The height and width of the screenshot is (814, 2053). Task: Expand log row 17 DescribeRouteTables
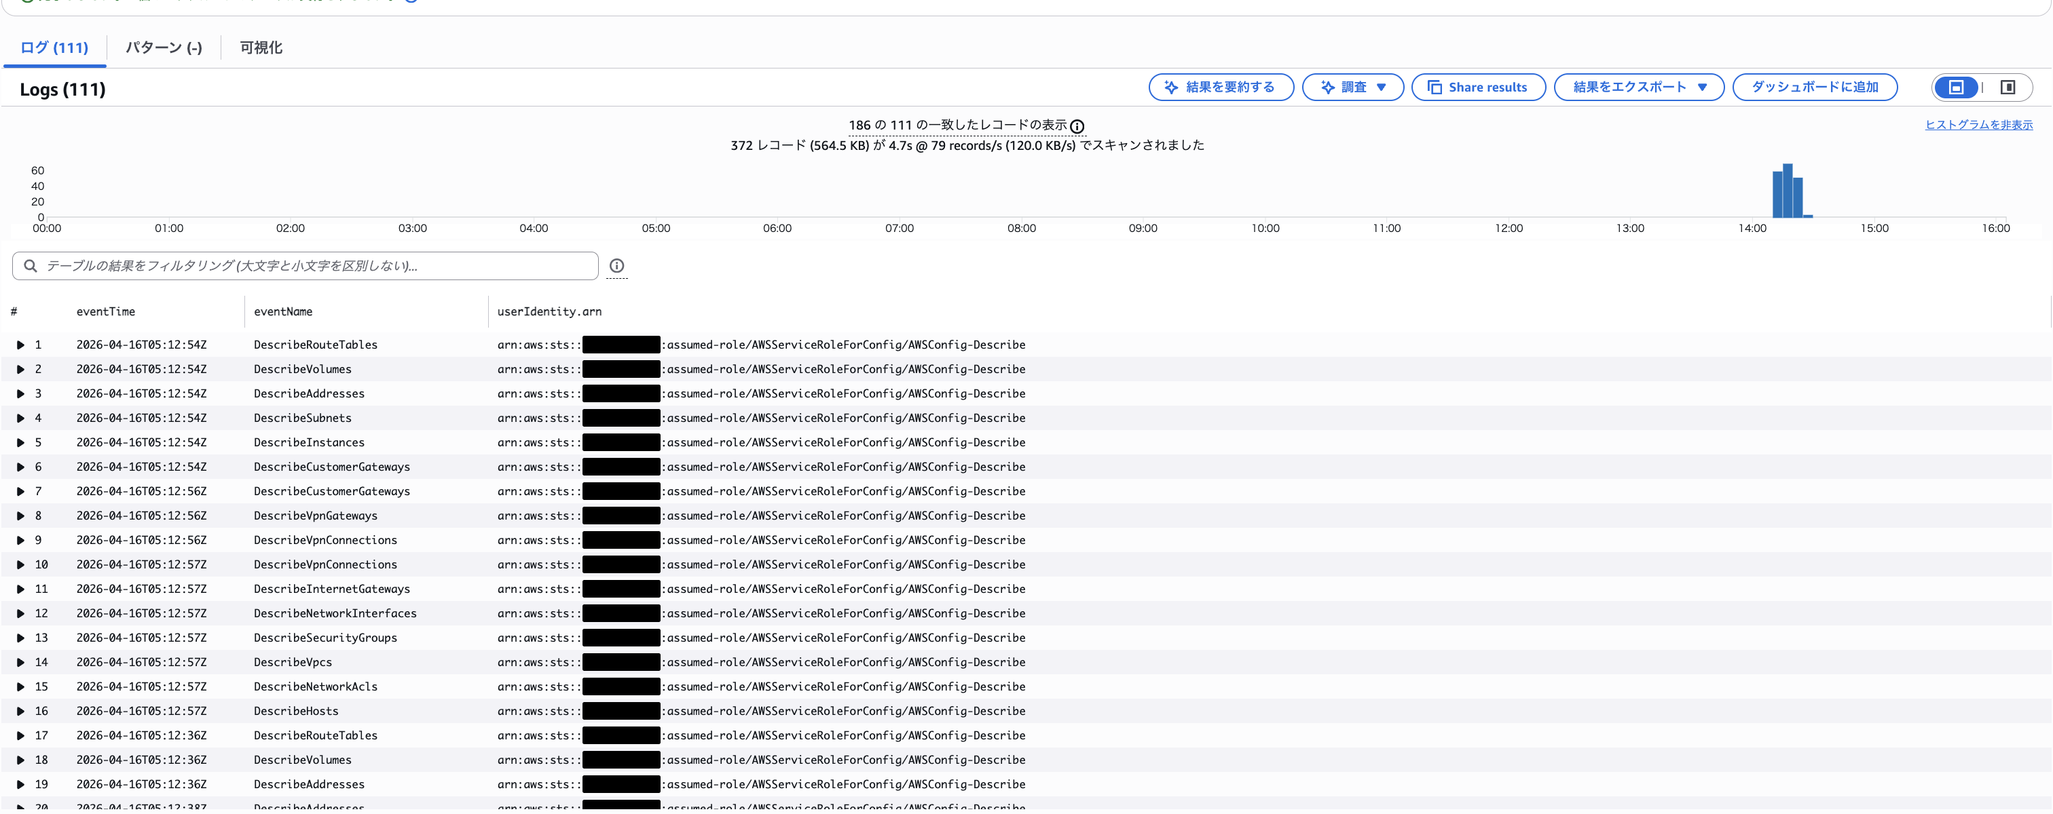21,736
